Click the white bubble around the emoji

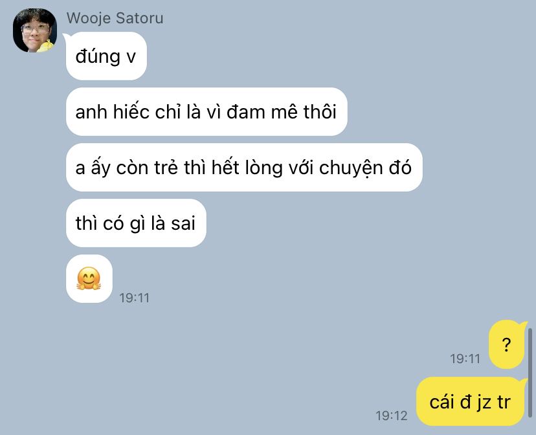click(x=89, y=279)
